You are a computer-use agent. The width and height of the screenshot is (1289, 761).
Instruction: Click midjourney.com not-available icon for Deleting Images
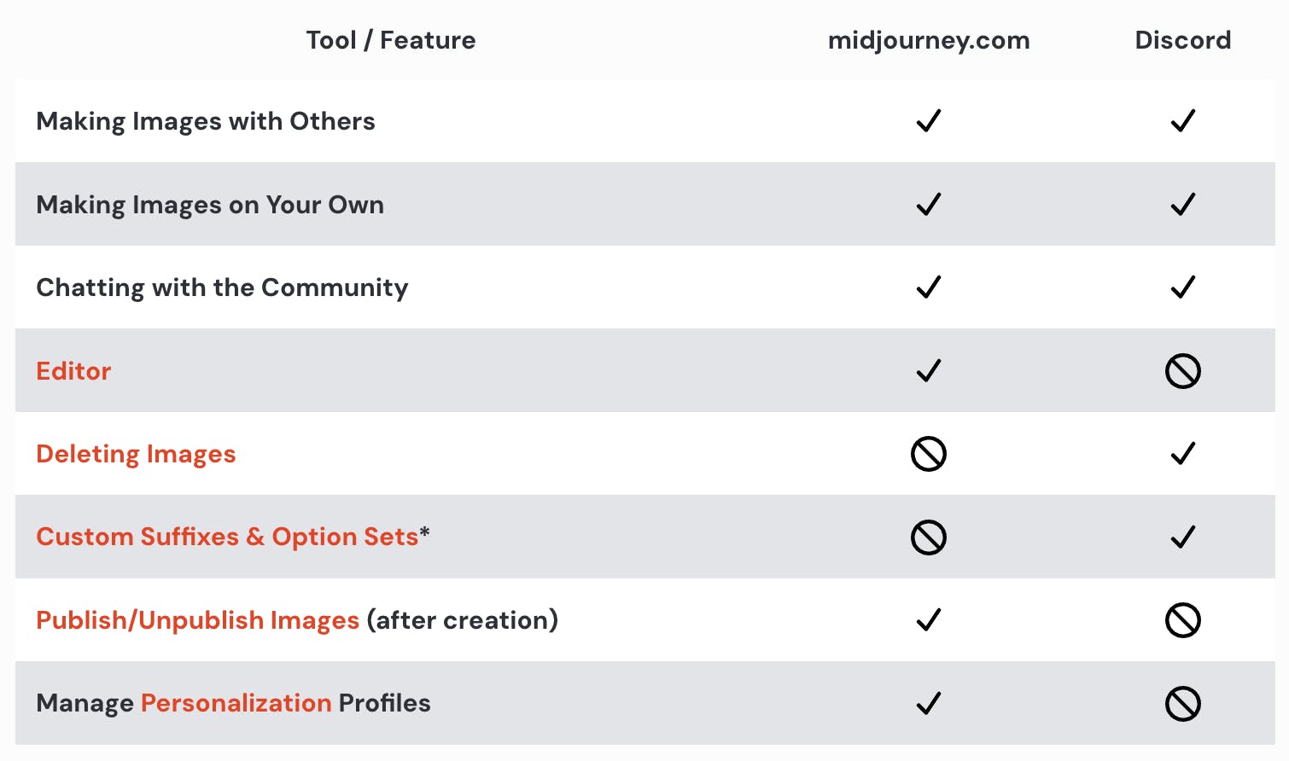[928, 454]
